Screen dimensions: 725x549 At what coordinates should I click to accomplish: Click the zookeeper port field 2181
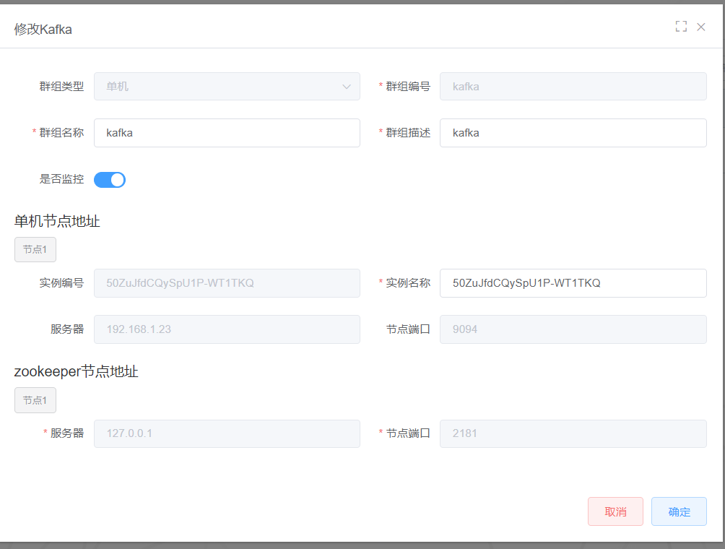tap(573, 433)
